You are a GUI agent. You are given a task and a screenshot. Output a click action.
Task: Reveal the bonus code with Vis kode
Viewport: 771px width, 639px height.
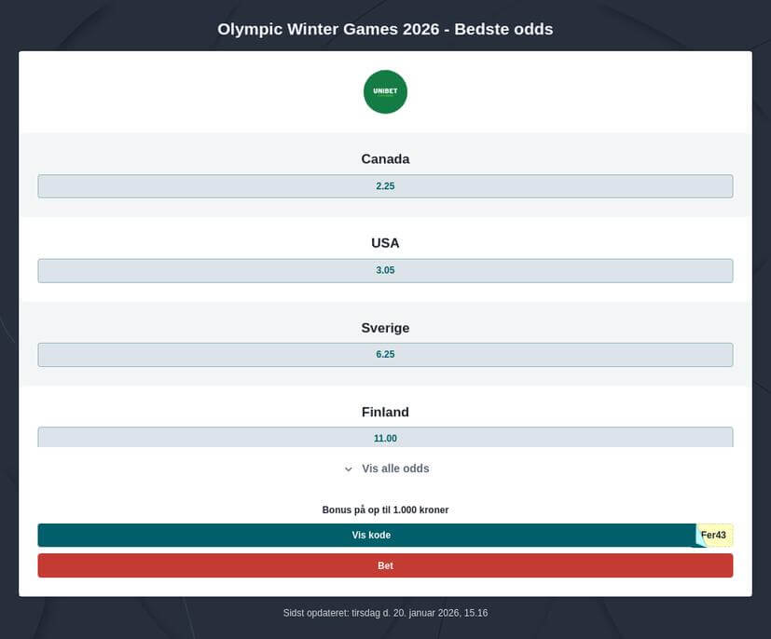pos(373,534)
